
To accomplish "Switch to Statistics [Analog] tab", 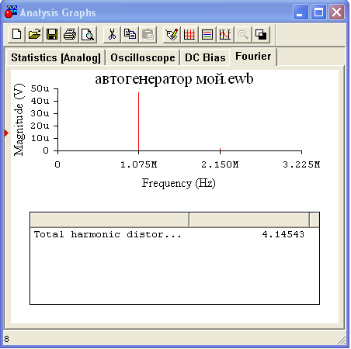I will [56, 57].
